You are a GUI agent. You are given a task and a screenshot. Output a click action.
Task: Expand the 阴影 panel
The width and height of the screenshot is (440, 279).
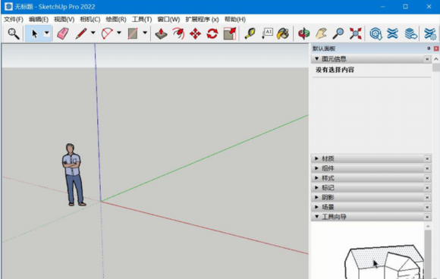coord(316,197)
